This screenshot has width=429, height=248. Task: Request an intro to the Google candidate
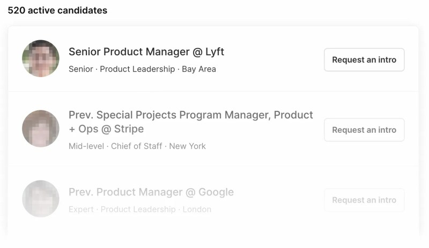coord(364,200)
